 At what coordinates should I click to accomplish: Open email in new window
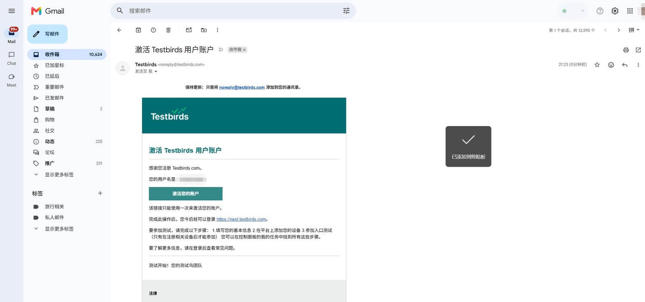pyautogui.click(x=638, y=50)
